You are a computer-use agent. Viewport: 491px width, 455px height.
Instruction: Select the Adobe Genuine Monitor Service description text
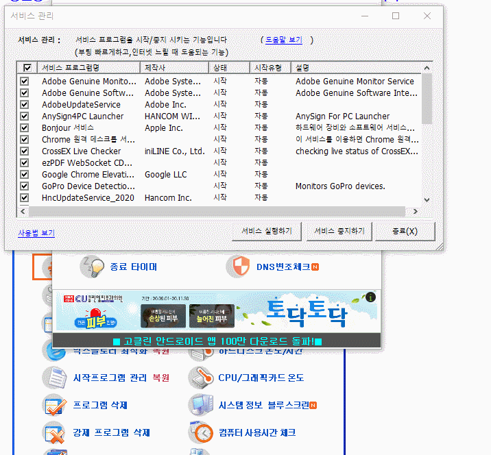[x=355, y=82]
